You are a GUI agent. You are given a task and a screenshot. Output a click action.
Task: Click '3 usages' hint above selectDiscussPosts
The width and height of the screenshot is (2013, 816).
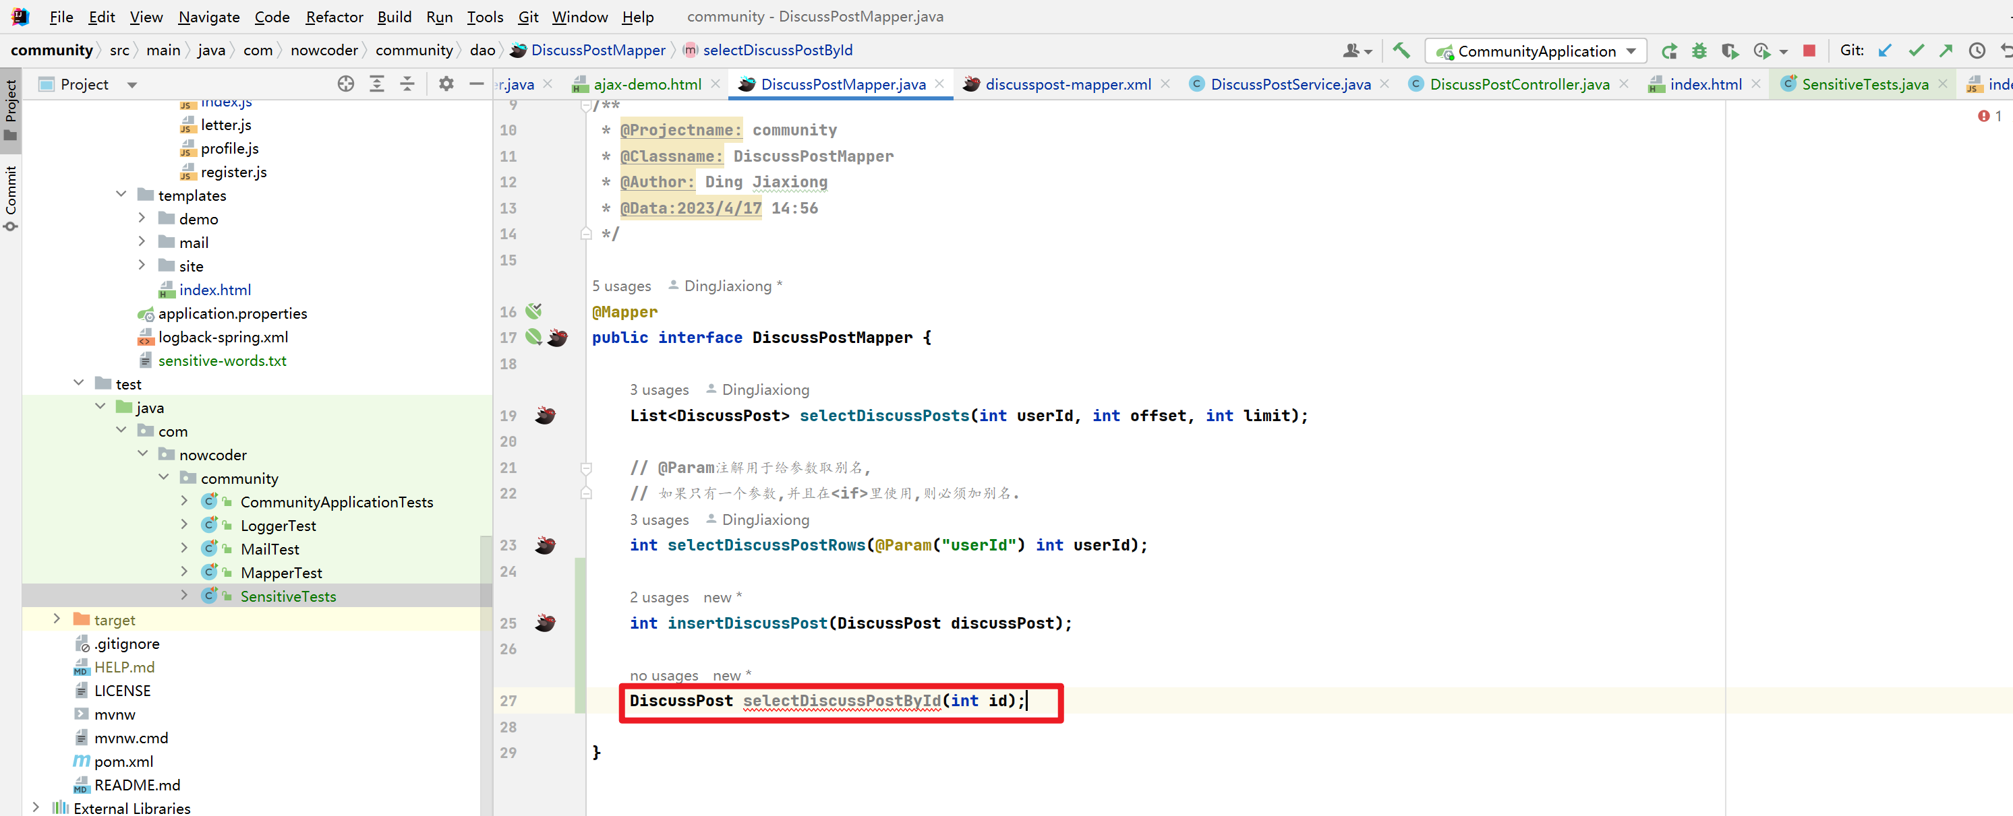660,389
